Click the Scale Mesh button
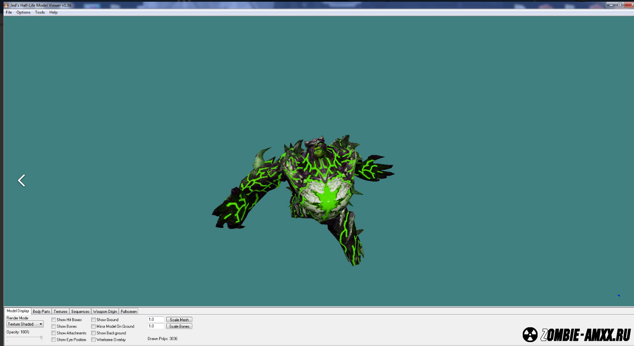Screen dimensions: 634x346 click(x=179, y=319)
